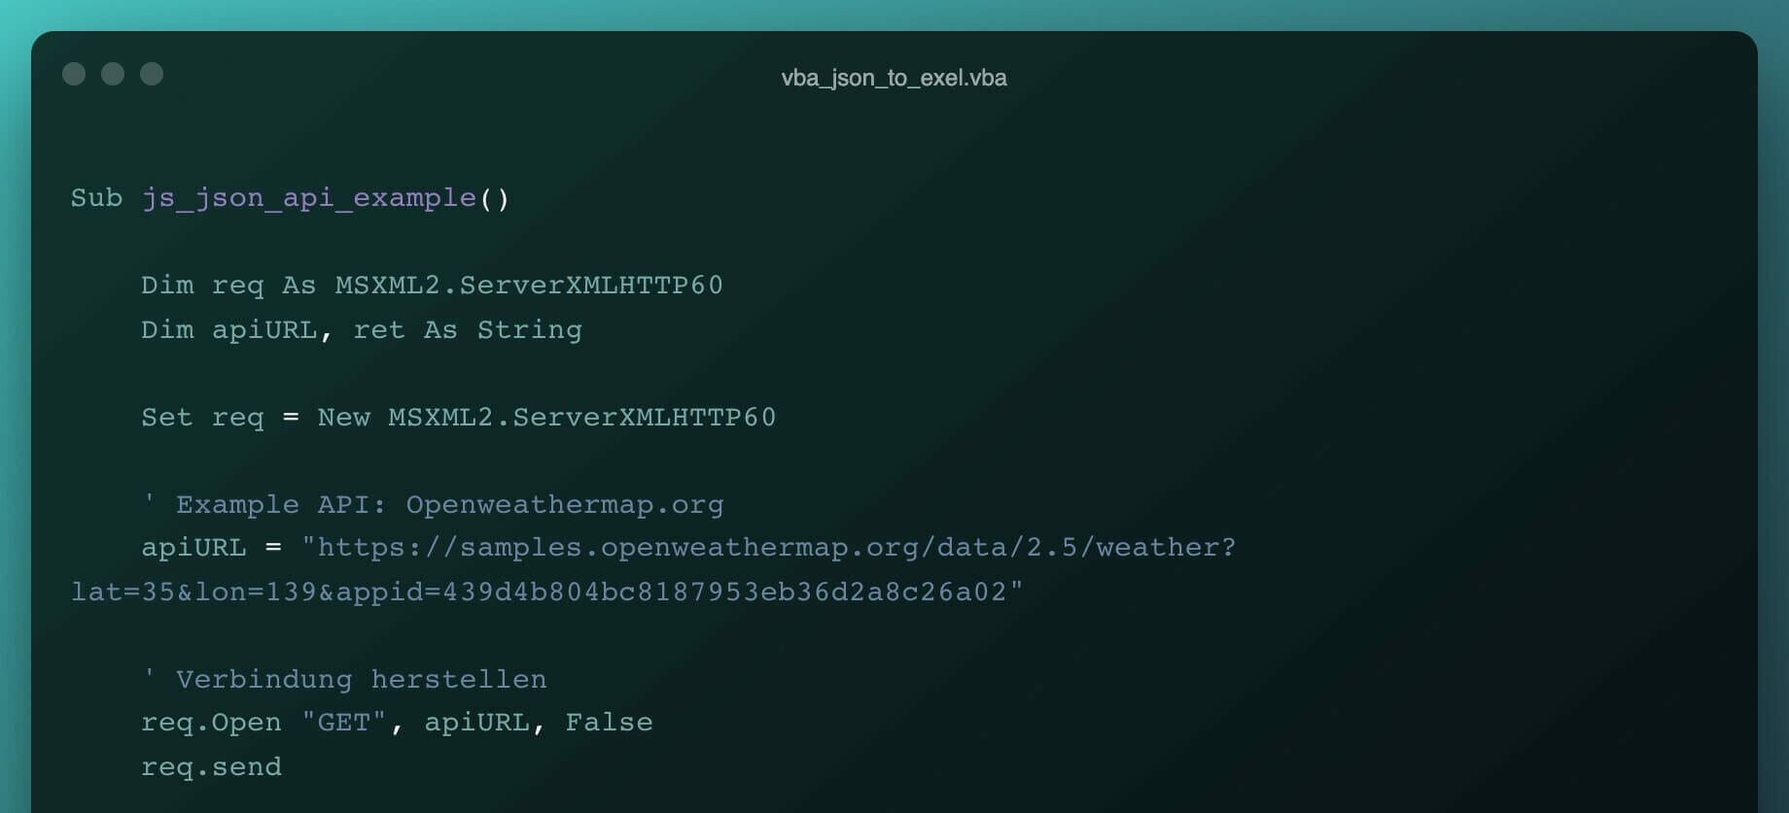Click the middle gray window dot
This screenshot has height=813, width=1789.
[113, 74]
